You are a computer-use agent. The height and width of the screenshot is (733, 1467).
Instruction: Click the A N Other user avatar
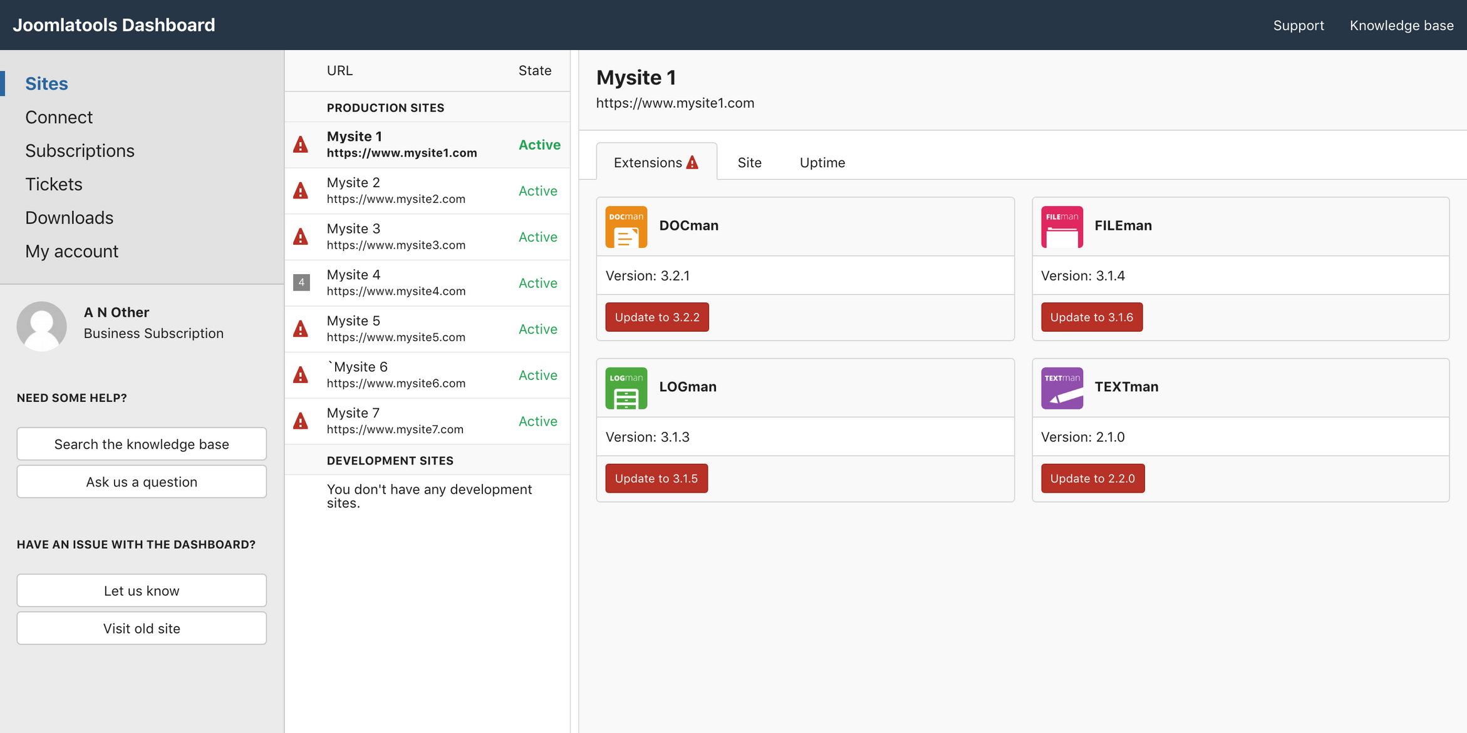click(41, 325)
